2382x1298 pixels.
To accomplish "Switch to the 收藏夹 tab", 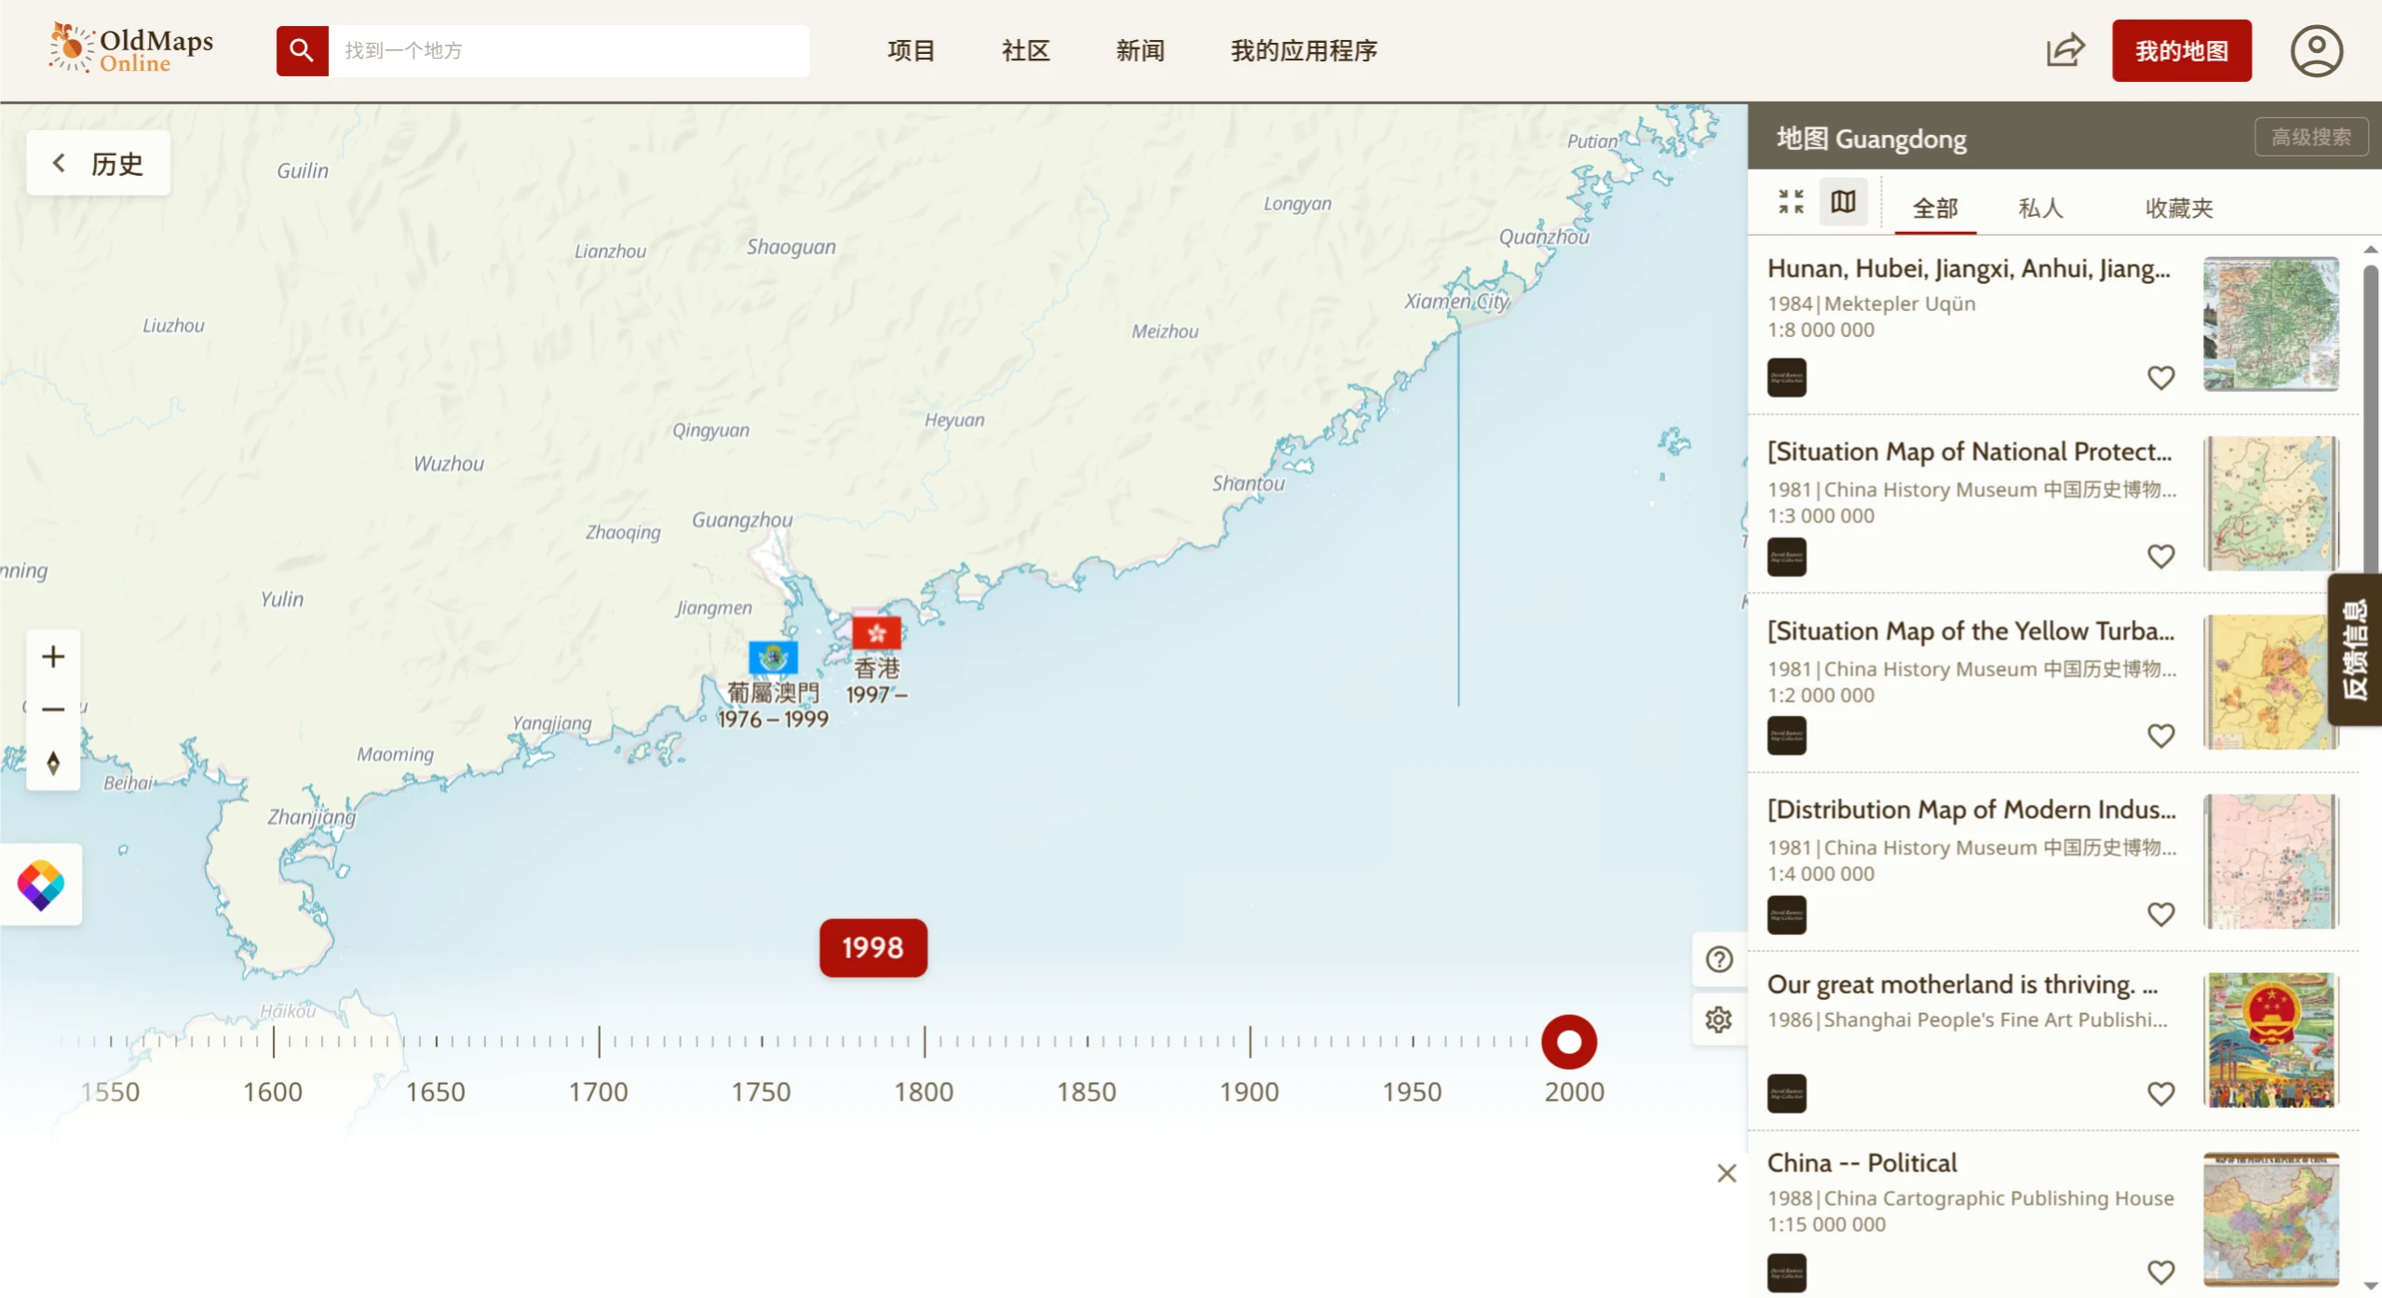I will click(2179, 208).
